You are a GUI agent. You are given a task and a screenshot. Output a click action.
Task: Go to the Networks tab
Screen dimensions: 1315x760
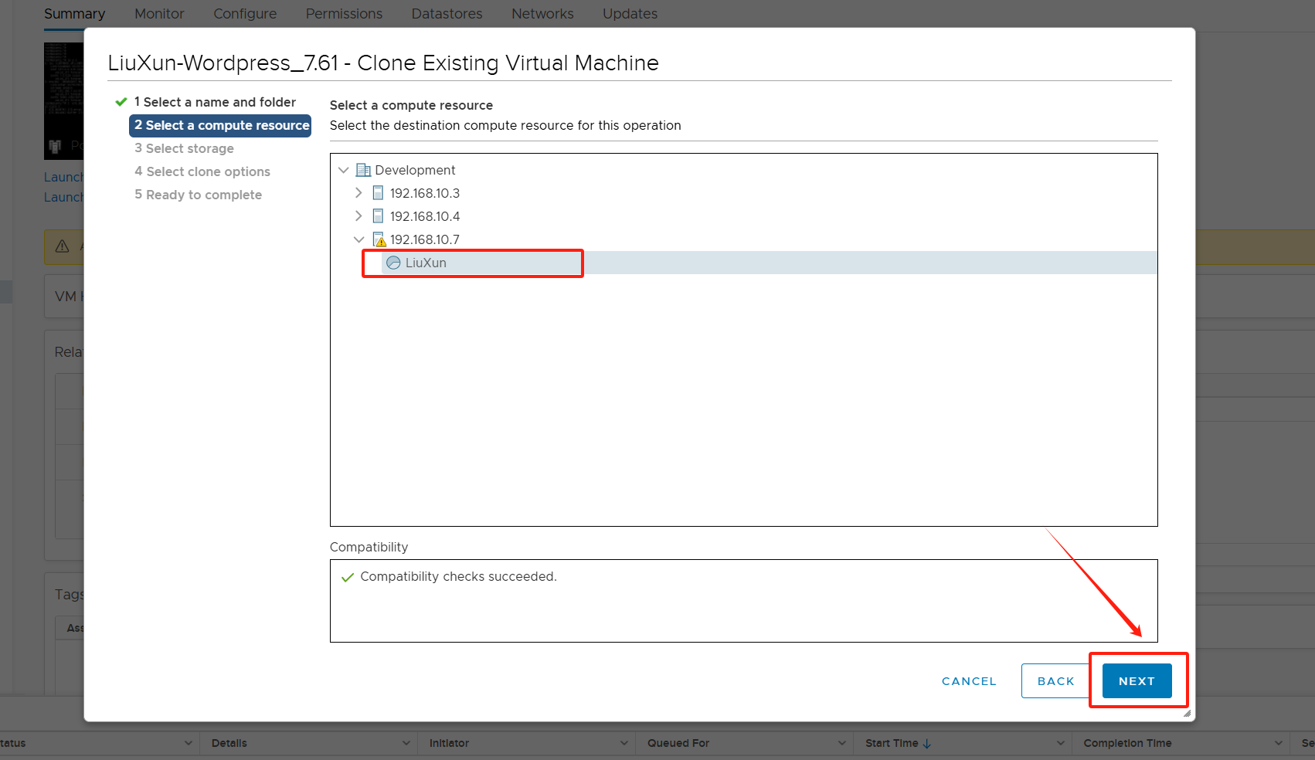coord(542,14)
